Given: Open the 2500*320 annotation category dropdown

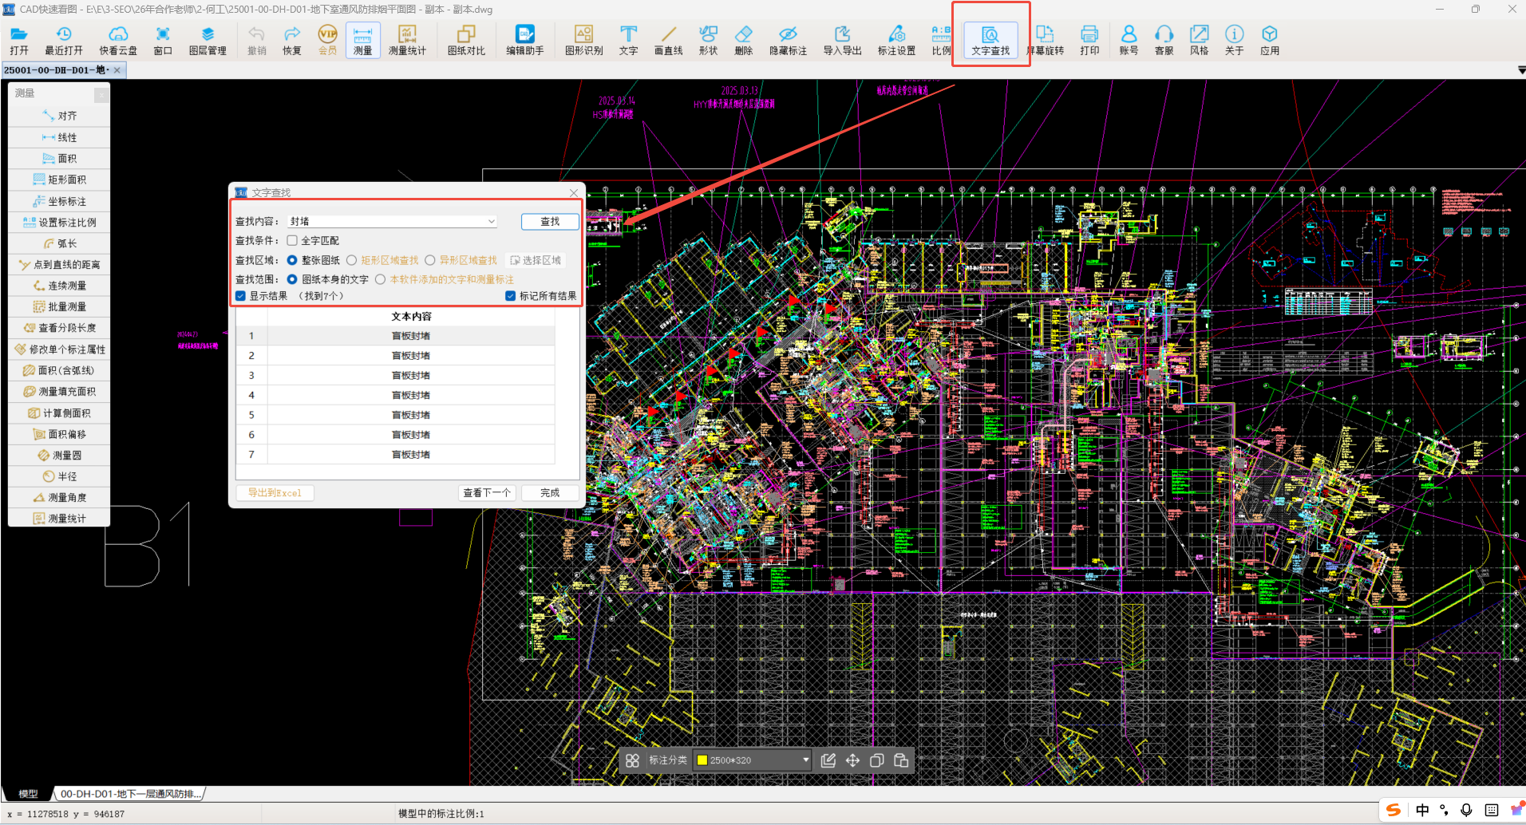Looking at the screenshot, I should (x=805, y=760).
